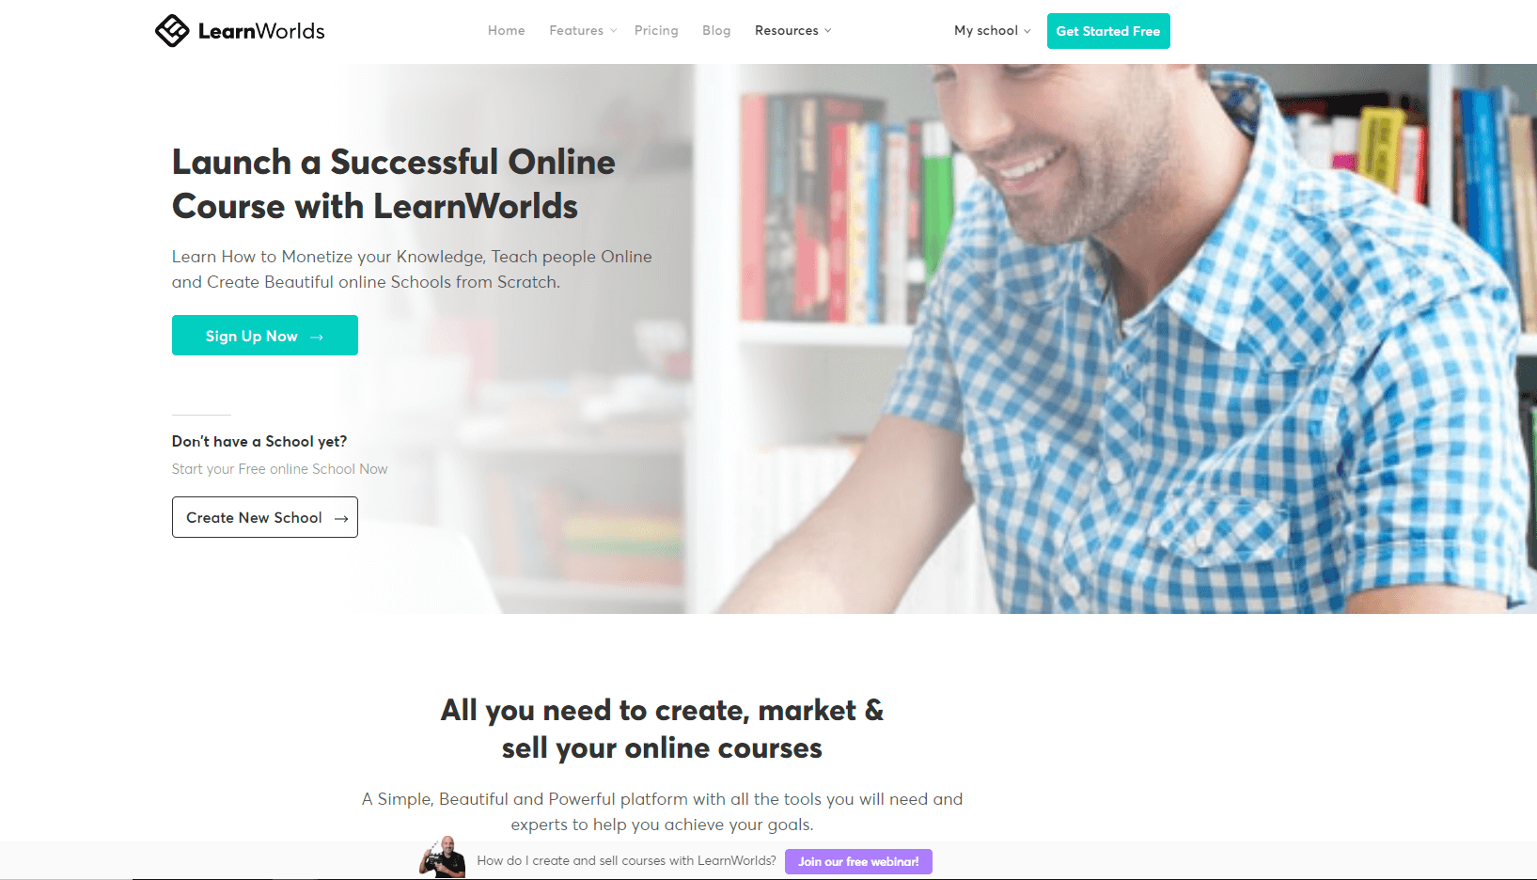Click the My school menu label
The height and width of the screenshot is (880, 1537).
986,31
